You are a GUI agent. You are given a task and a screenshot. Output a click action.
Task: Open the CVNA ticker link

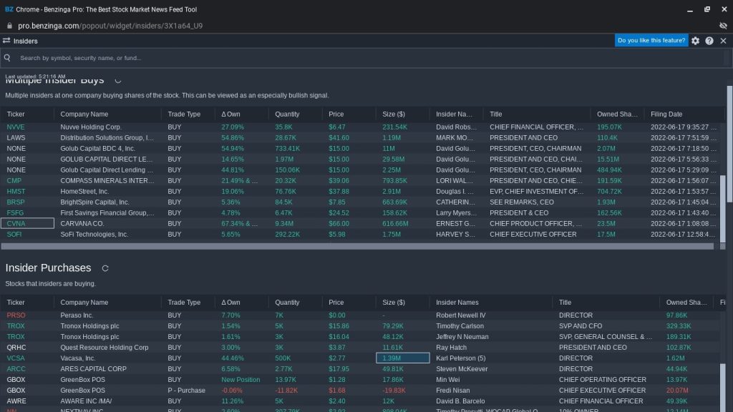pos(16,224)
